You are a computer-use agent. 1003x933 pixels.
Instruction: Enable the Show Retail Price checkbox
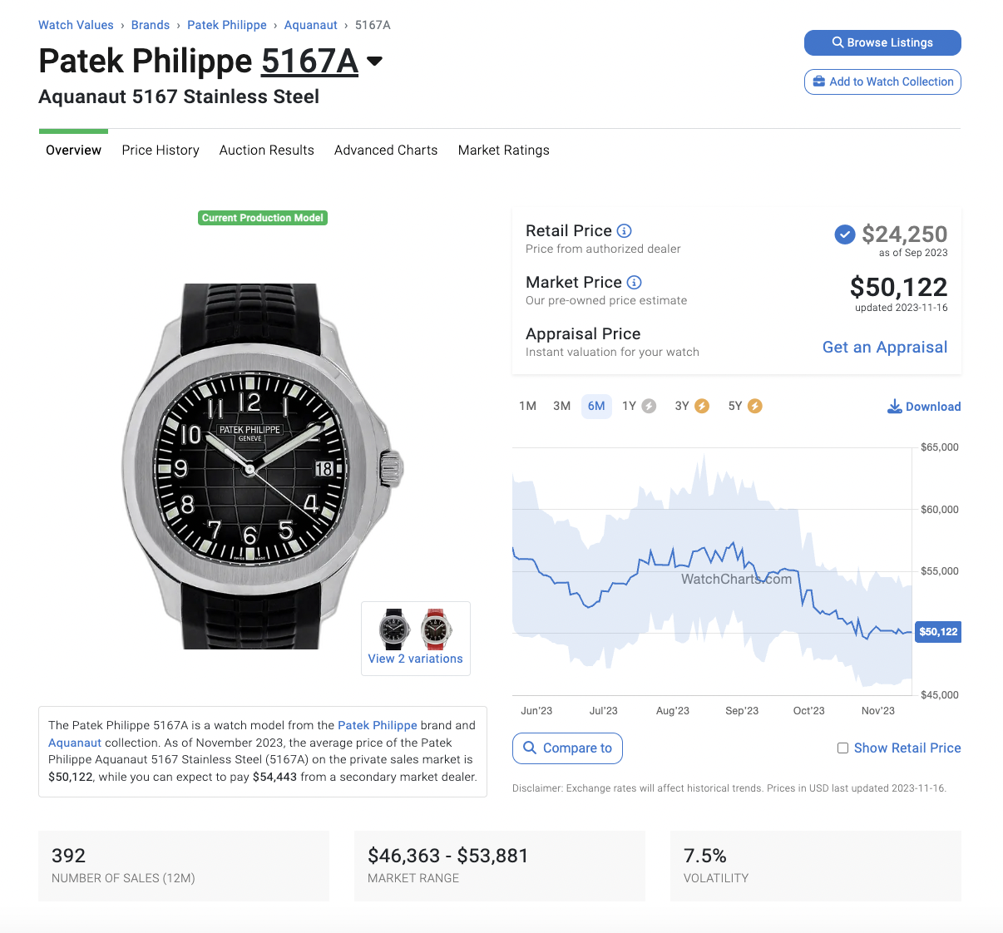(842, 748)
